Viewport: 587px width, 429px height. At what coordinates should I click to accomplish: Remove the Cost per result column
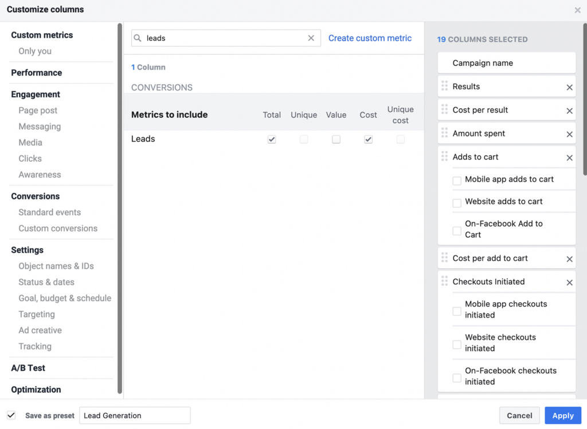click(x=569, y=110)
